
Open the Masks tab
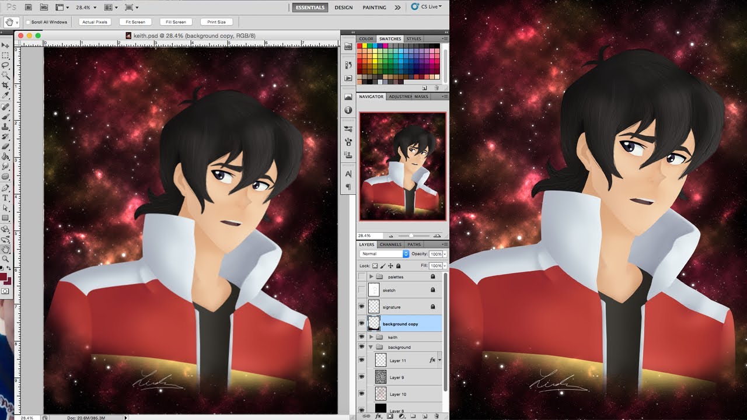pos(421,97)
